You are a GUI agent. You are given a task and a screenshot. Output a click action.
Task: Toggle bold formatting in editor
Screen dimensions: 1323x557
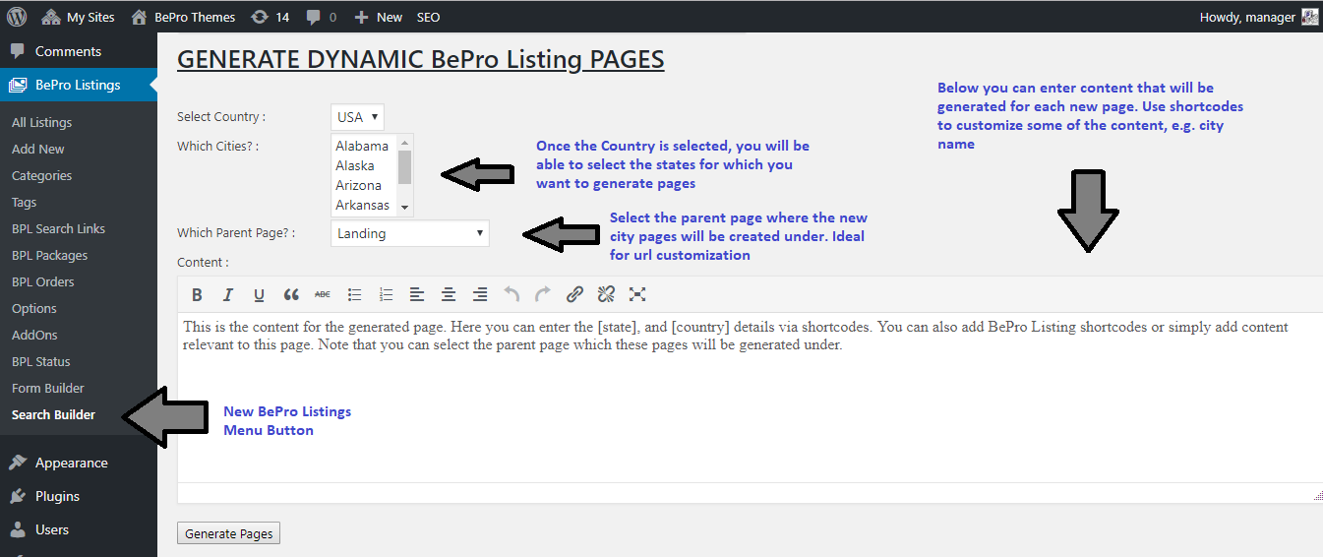(x=197, y=294)
